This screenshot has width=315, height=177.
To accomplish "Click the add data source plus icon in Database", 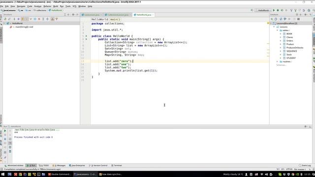I will pyautogui.click(x=272, y=19).
